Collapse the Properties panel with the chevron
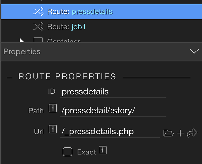Image resolution: width=202 pixels, height=164 pixels. (194, 51)
